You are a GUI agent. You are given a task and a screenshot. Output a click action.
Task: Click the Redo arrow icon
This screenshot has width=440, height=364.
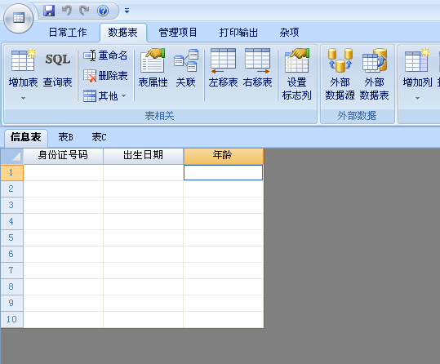point(84,11)
